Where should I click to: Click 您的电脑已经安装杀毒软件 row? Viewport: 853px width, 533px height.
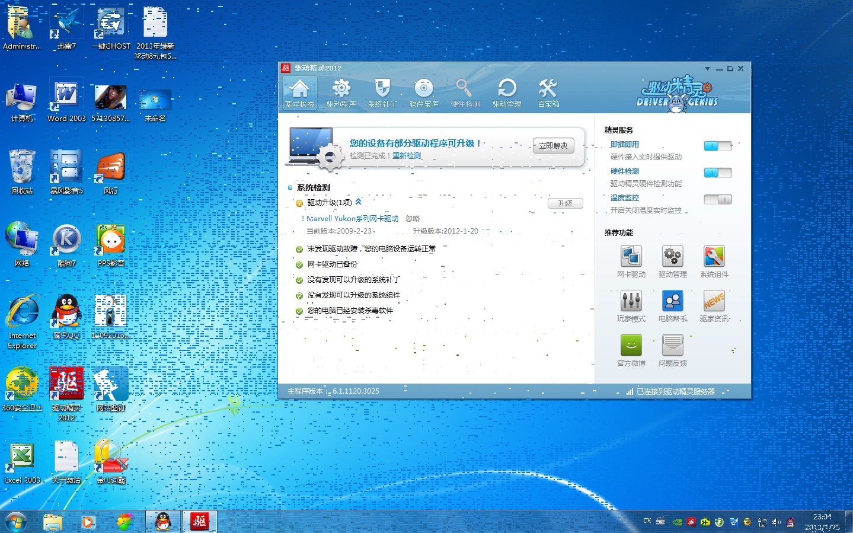pyautogui.click(x=350, y=311)
